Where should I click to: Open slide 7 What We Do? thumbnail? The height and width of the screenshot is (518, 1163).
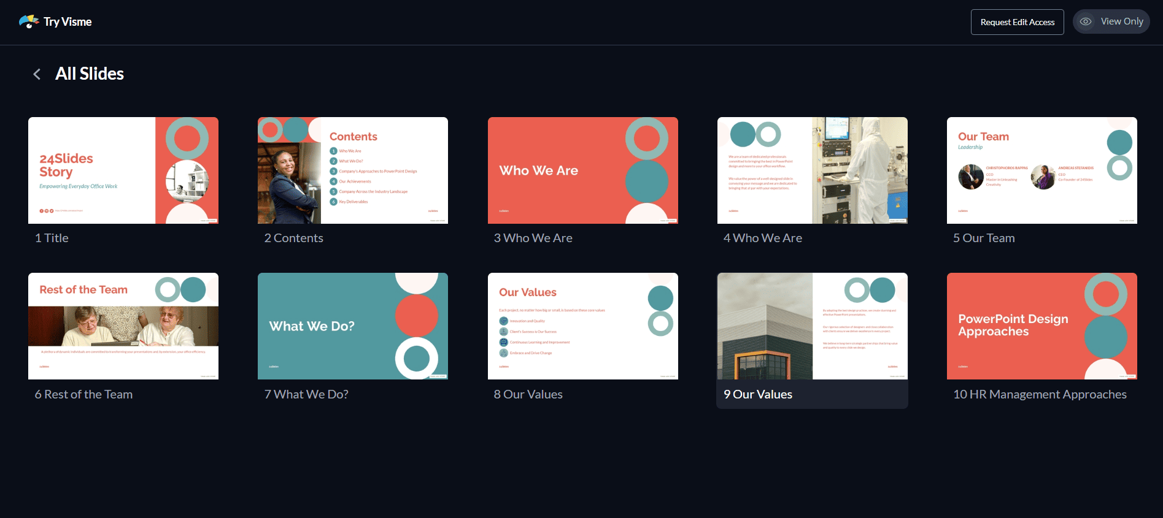[353, 326]
